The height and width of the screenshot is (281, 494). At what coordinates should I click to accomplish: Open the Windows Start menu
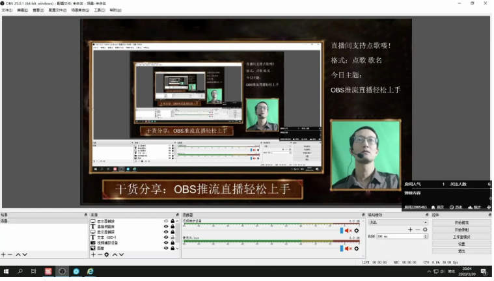(6, 271)
